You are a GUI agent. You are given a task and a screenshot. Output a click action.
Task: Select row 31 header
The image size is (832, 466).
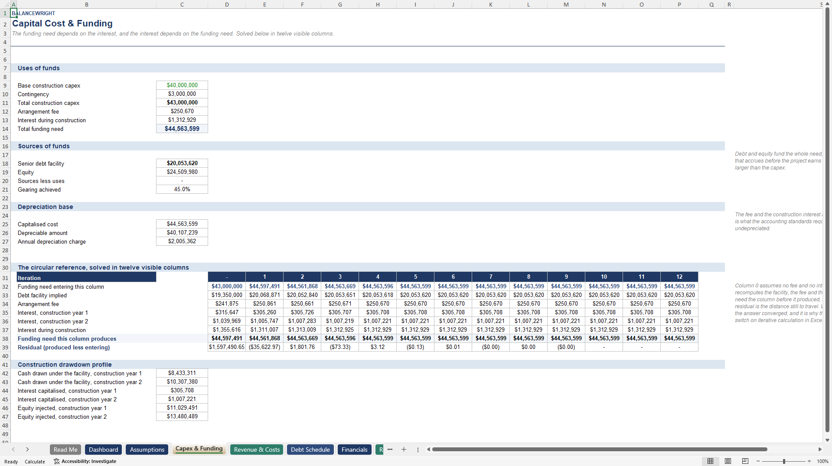coord(5,278)
